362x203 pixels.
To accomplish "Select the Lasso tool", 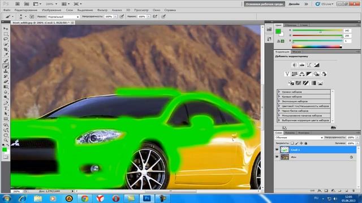I will tap(6, 39).
